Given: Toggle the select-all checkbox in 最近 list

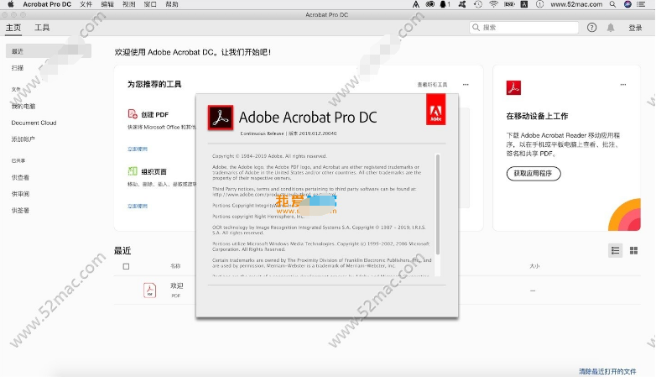Looking at the screenshot, I should (x=126, y=266).
